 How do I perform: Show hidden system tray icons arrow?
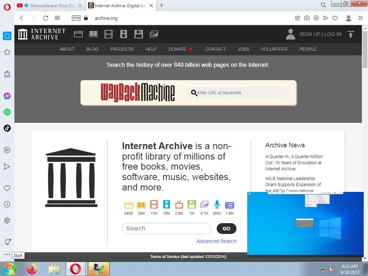point(314,269)
